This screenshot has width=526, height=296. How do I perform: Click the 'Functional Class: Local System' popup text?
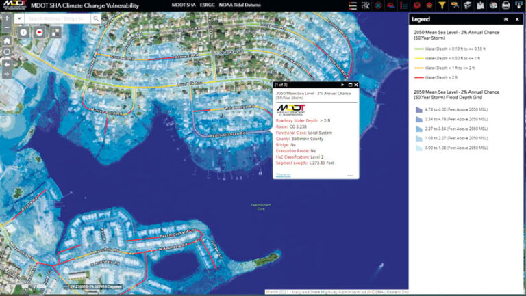pyautogui.click(x=304, y=133)
